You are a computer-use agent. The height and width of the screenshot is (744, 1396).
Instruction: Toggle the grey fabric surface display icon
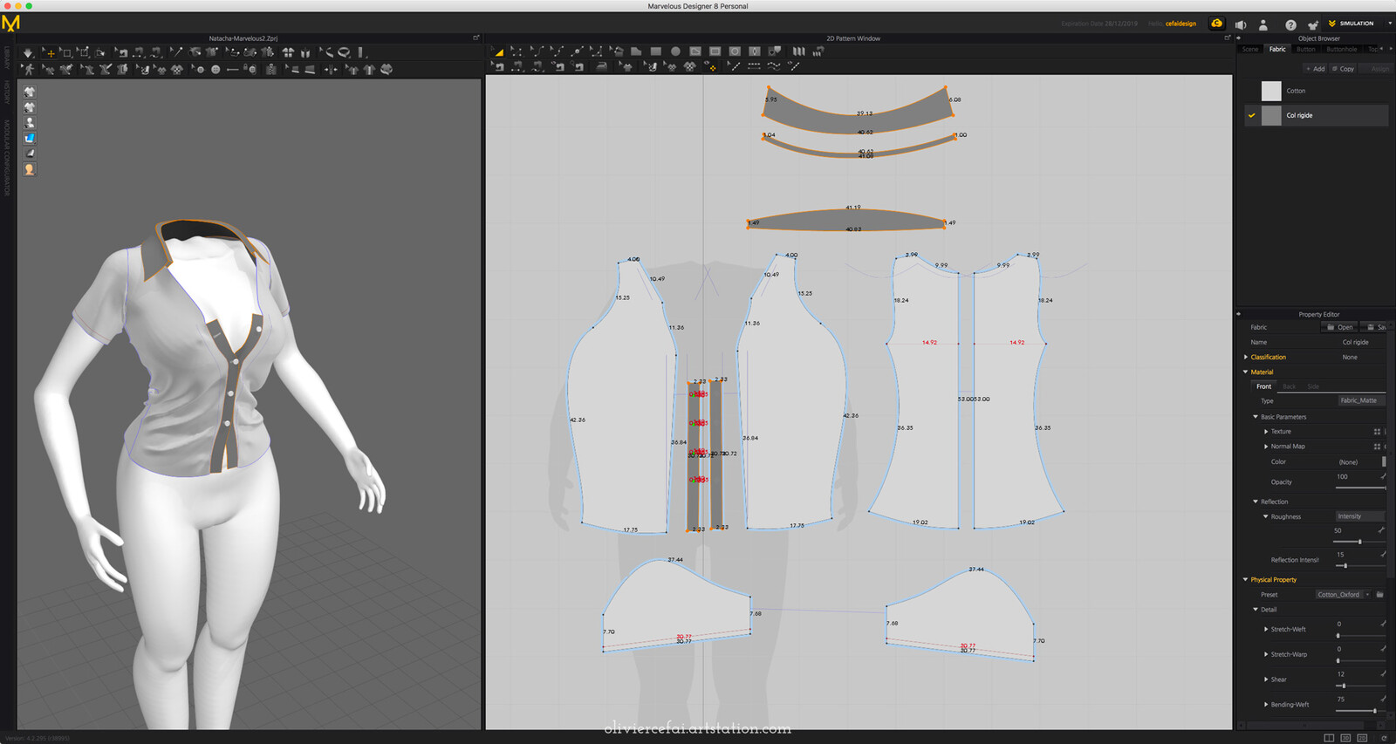click(30, 154)
